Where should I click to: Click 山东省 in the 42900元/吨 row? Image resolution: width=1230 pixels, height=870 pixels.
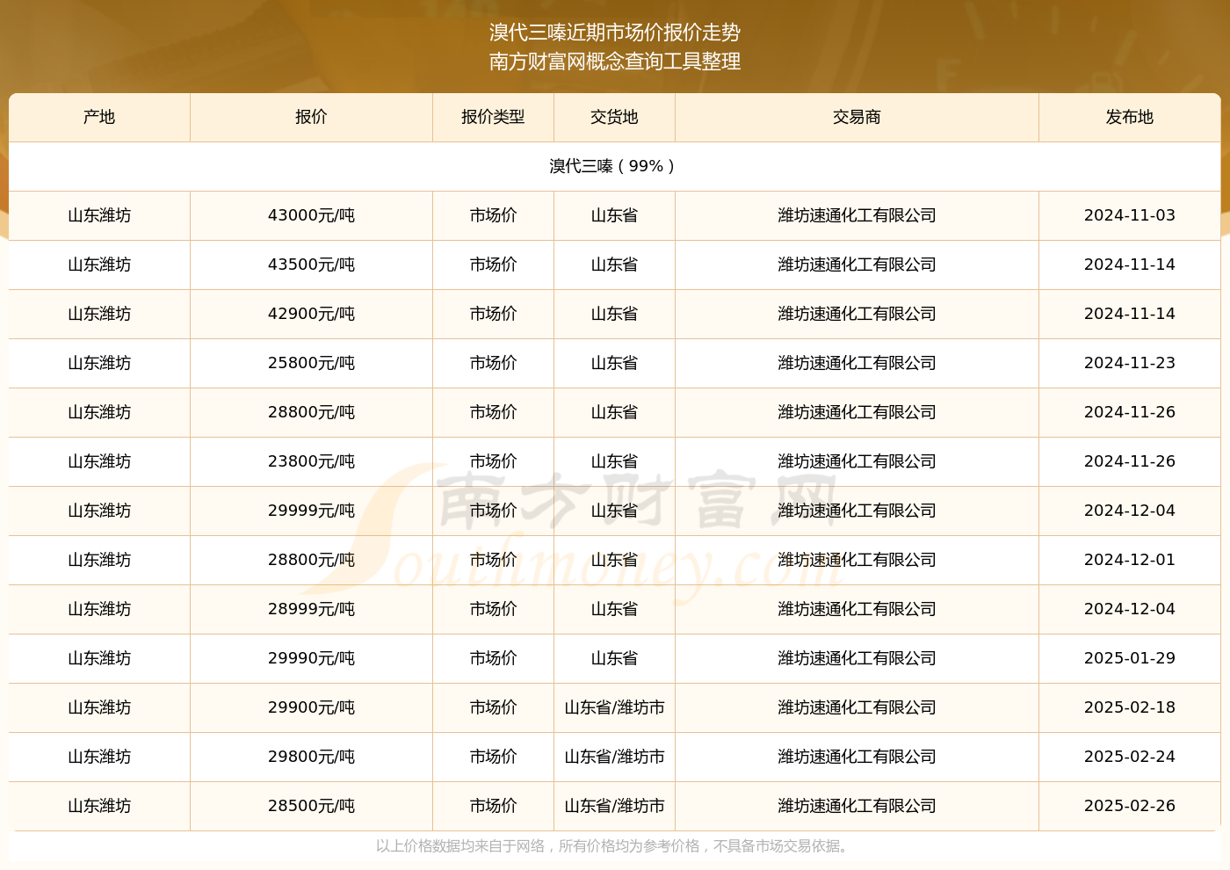614,314
